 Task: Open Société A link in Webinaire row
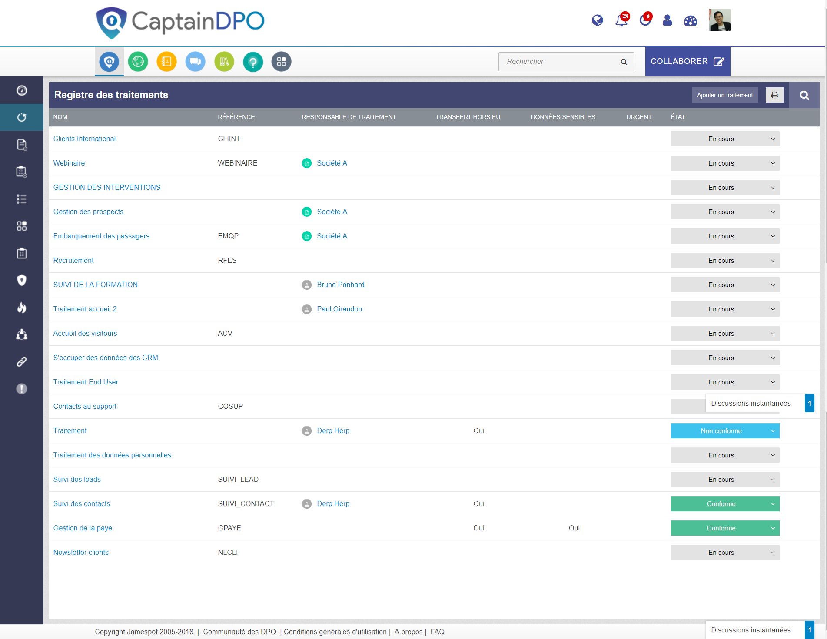[332, 163]
